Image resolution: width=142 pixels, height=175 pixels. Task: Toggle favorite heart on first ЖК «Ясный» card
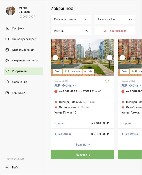click(107, 81)
